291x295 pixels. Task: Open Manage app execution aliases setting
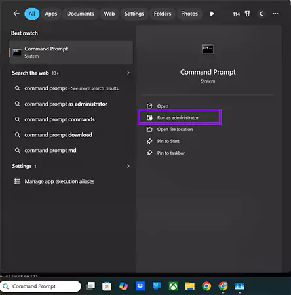click(x=71, y=182)
